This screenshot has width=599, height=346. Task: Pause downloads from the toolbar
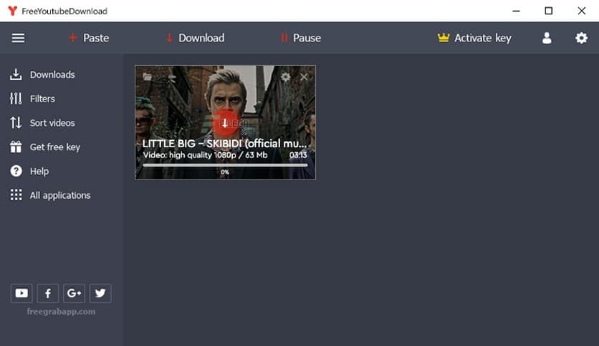[x=301, y=38]
